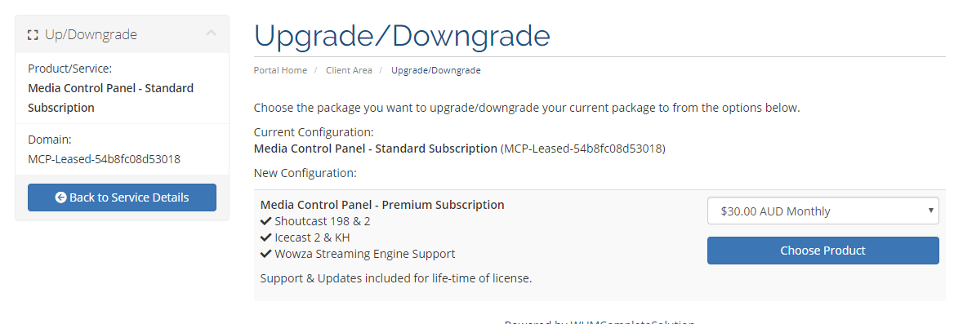Collapse the Up/Downgrade sidebar panel chevron

coord(211,33)
